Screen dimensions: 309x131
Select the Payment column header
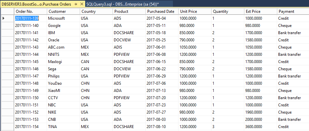(293, 11)
